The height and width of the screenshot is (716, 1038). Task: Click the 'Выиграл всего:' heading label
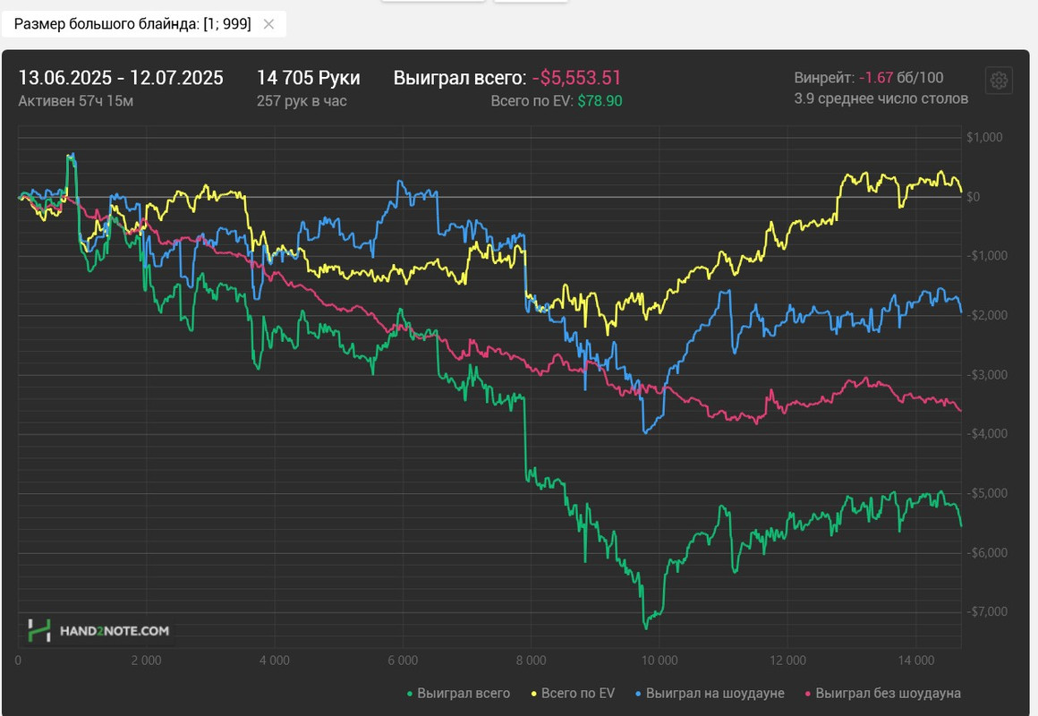[460, 78]
